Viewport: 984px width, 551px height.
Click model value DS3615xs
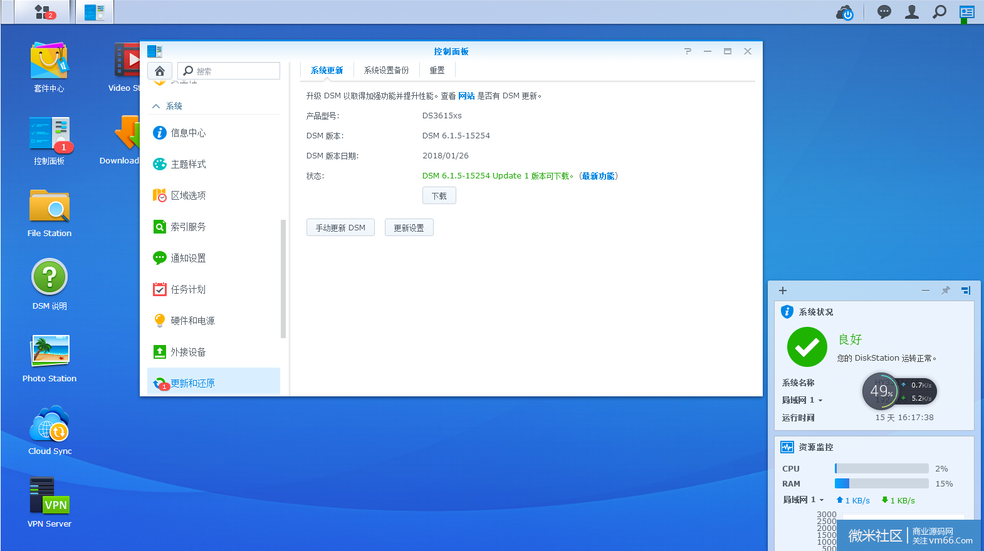pos(442,116)
